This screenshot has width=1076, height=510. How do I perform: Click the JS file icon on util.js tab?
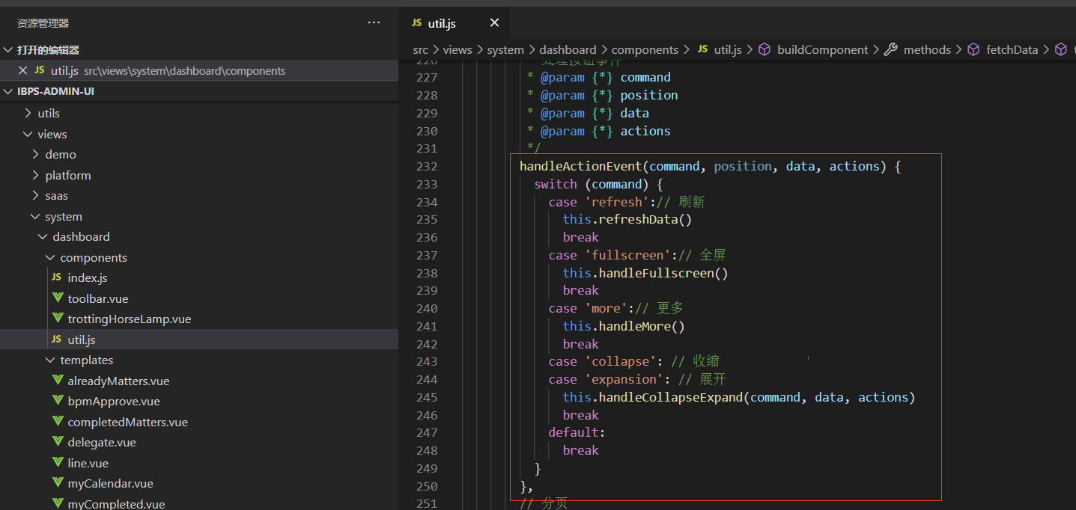click(416, 23)
